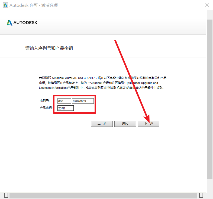213x199 pixels.
Task: Focus the product key field 237I1
Action: 66,108
